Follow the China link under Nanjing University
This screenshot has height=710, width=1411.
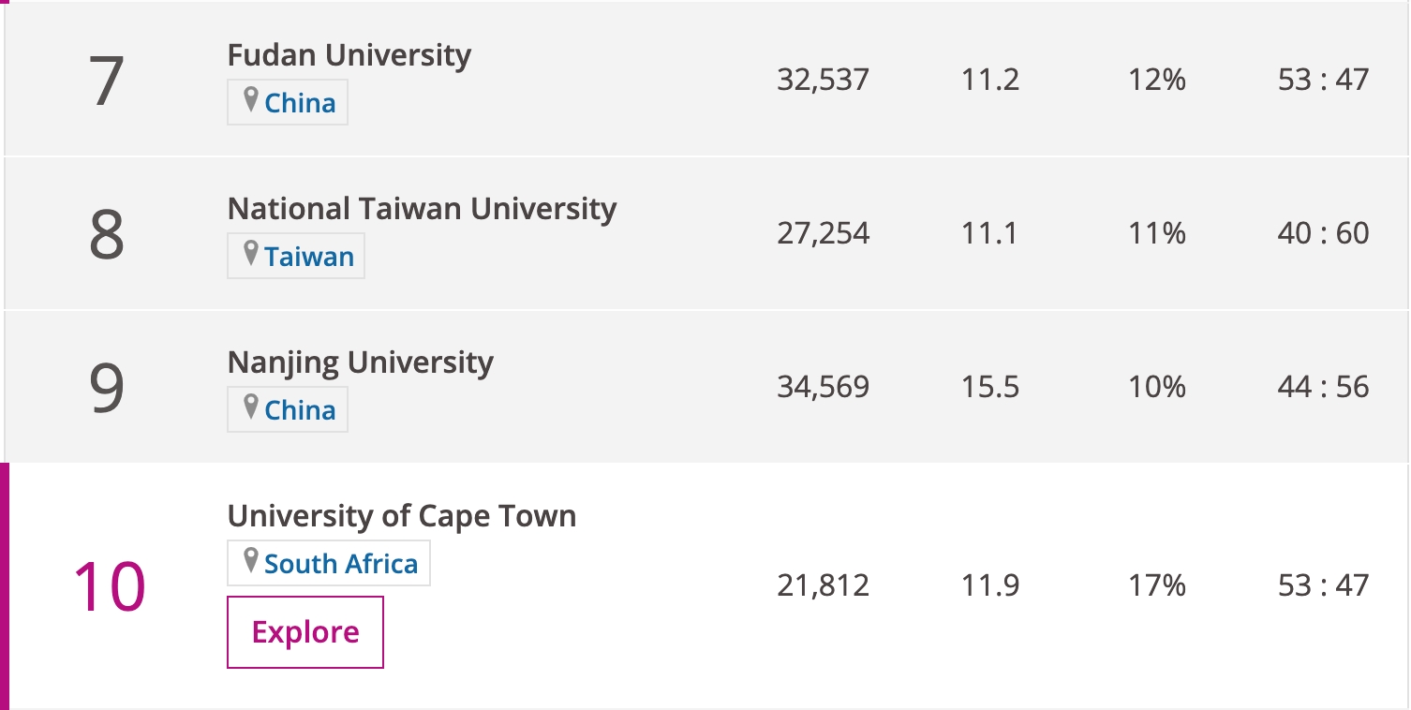tap(301, 410)
